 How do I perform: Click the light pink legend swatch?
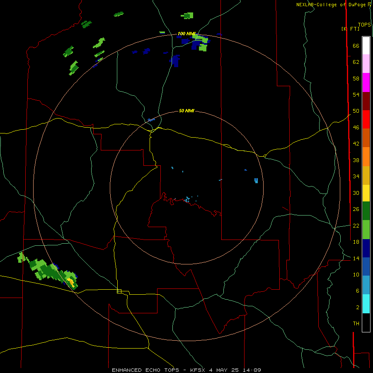pos(366,63)
